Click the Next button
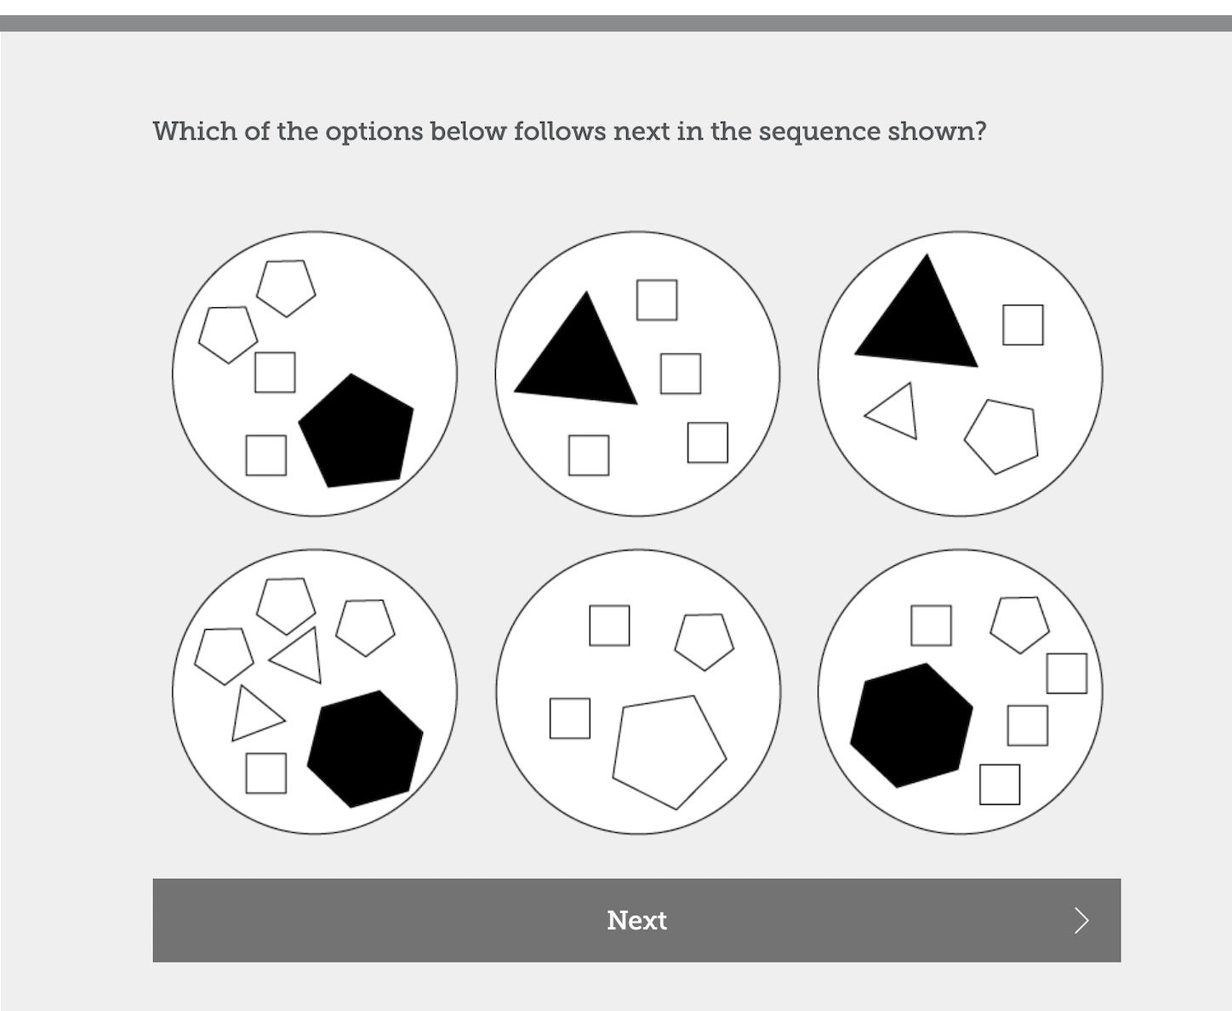Viewport: 1232px width, 1011px height. click(x=636, y=920)
